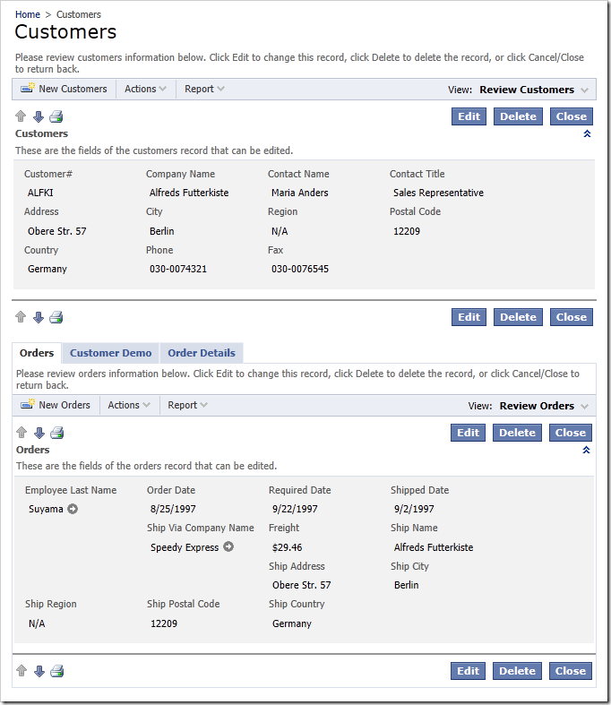Open Suyama employee lookup arrow icon

[73, 509]
